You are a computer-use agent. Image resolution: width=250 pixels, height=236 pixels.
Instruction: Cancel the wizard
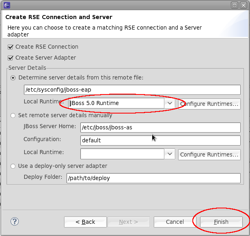click(175, 222)
